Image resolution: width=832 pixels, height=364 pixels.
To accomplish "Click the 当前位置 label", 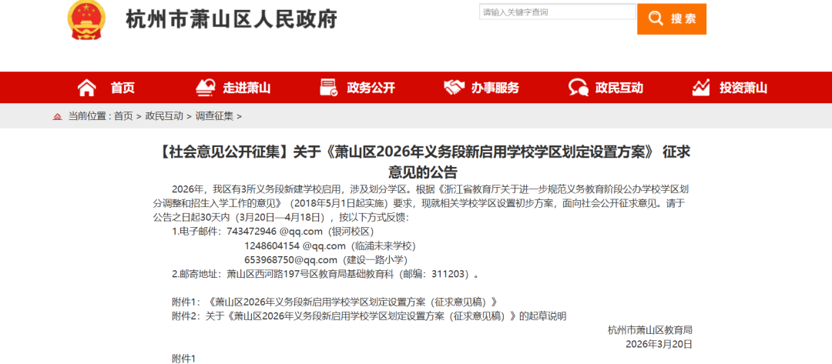I will click(x=87, y=116).
